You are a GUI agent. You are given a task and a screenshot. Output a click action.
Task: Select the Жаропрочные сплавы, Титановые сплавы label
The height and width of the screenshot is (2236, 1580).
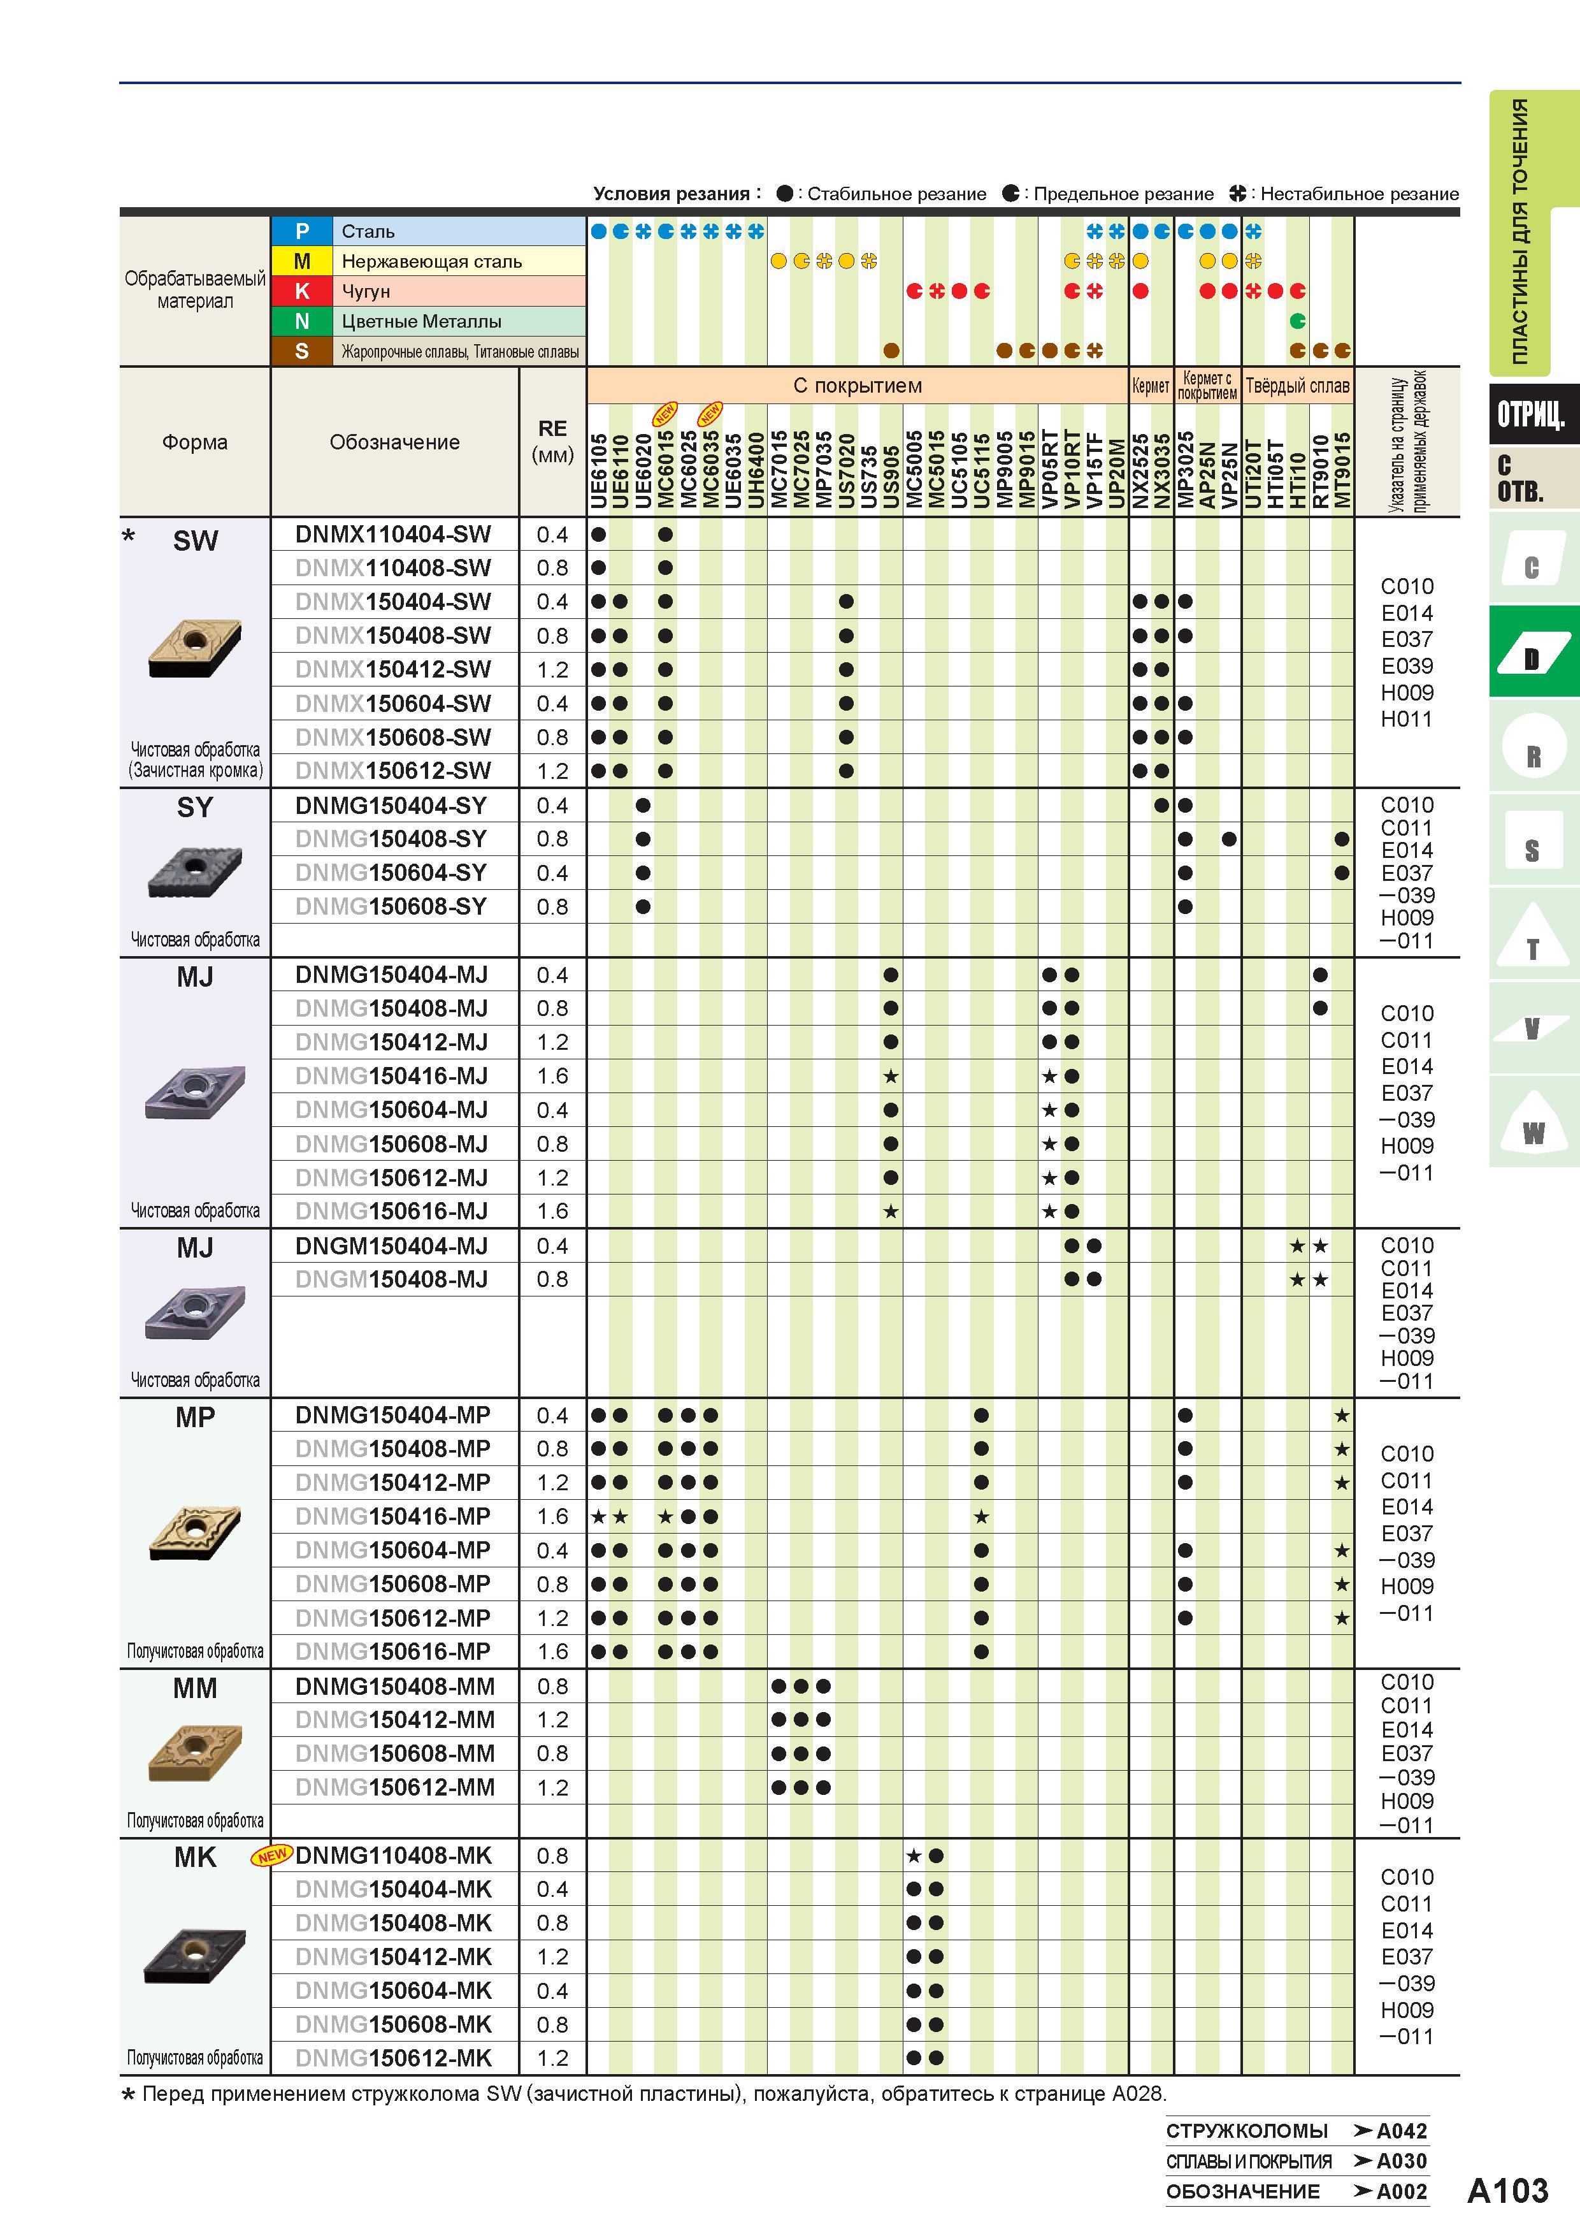pyautogui.click(x=459, y=352)
